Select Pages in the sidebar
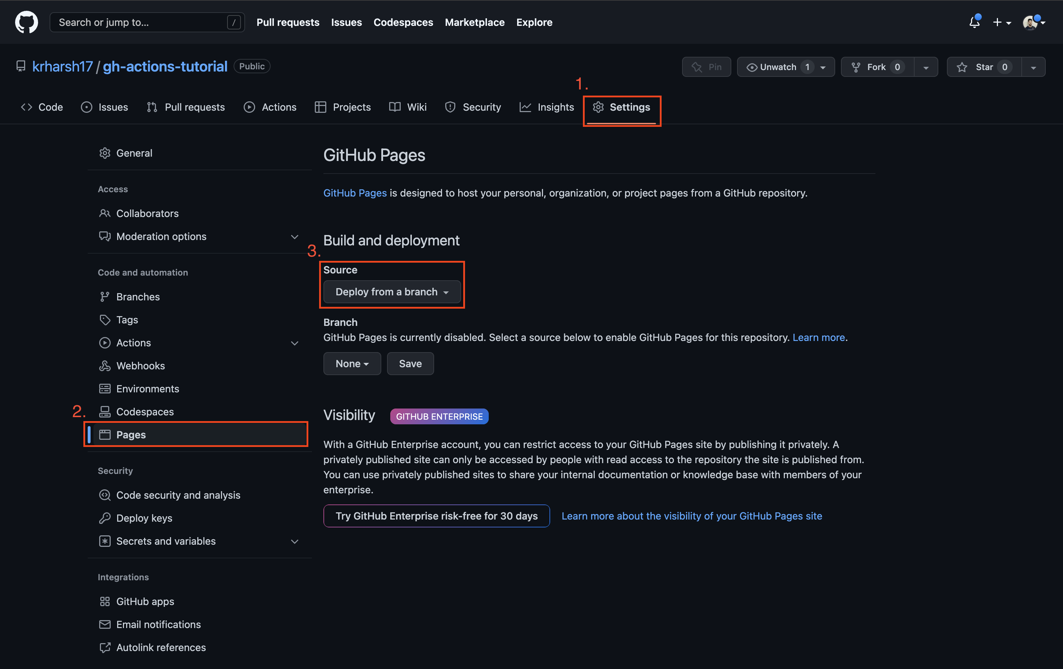The width and height of the screenshot is (1063, 669). 131,434
